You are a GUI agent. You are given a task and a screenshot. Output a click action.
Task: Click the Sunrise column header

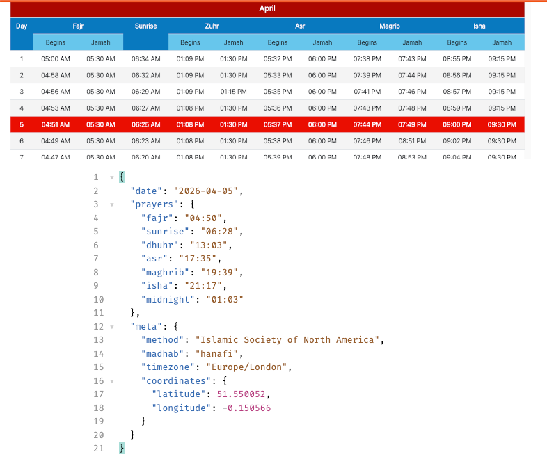pos(146,26)
